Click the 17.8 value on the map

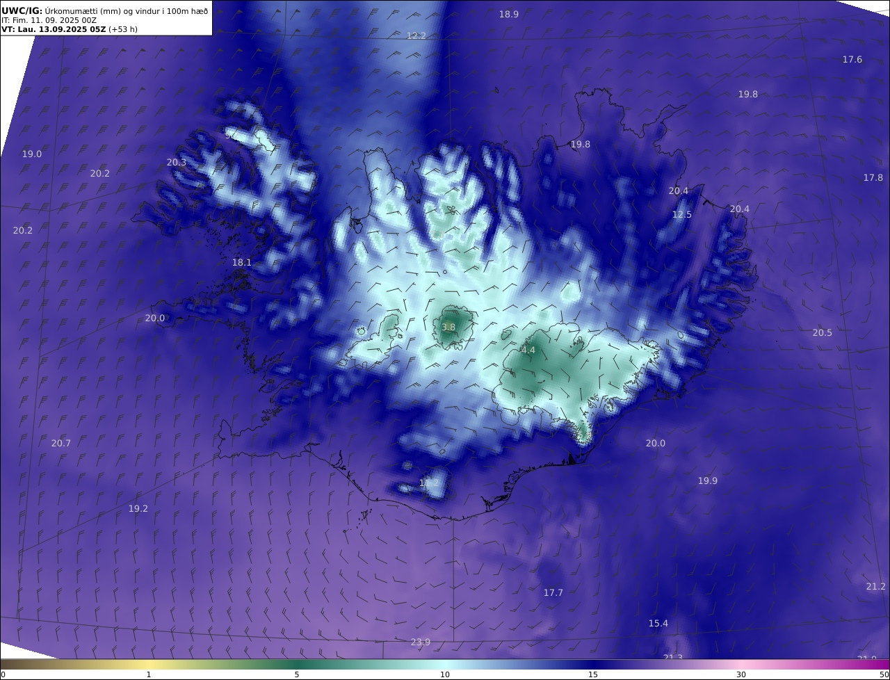click(873, 178)
